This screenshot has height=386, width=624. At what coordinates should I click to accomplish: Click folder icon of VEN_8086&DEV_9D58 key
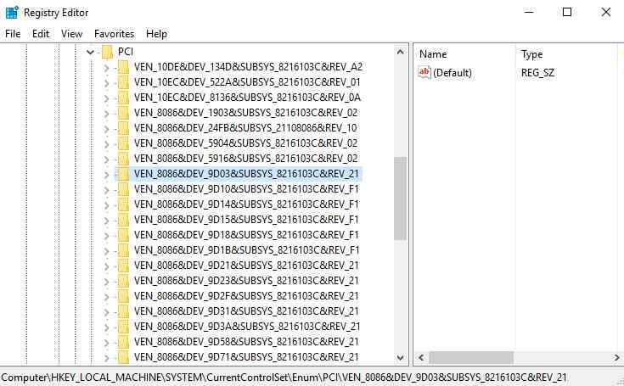tap(123, 342)
